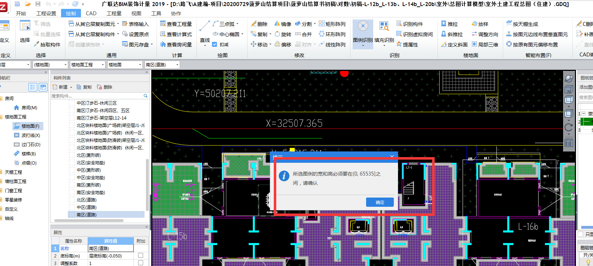Select the 偏移 offset tool
Viewport: 593px width, 266px height.
(283, 44)
